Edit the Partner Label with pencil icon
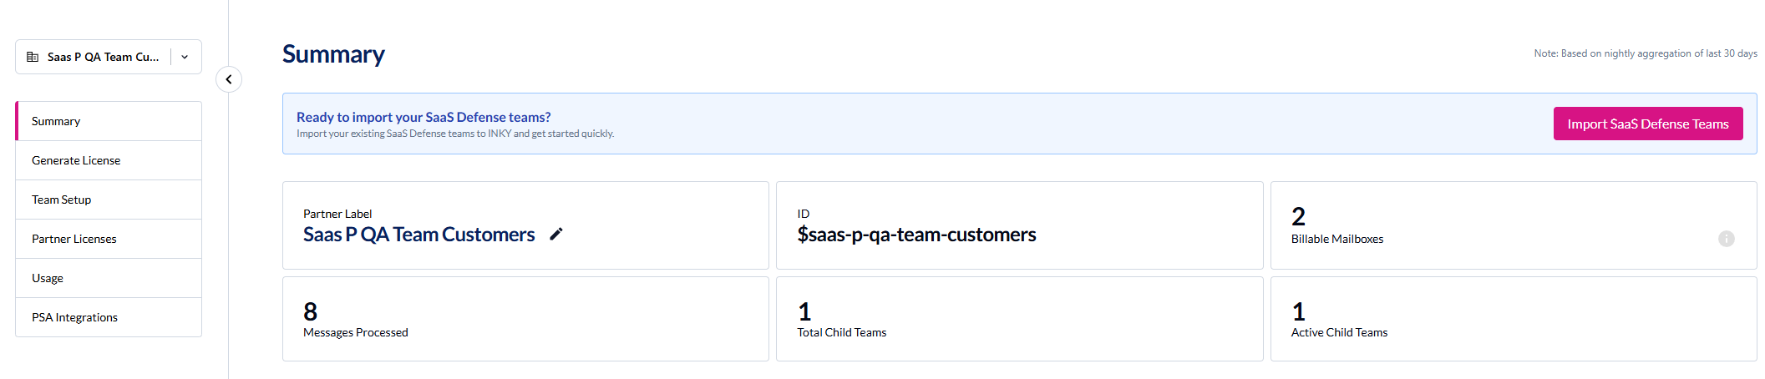This screenshot has height=379, width=1765. [556, 235]
